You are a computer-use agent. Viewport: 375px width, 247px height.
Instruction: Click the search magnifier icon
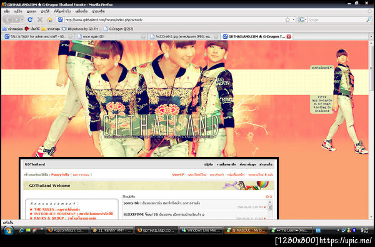click(x=369, y=20)
